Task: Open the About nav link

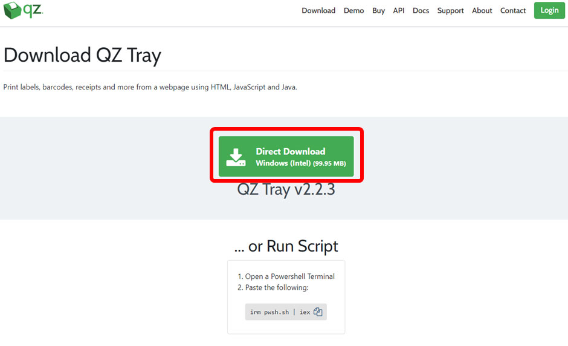Action: (482, 10)
